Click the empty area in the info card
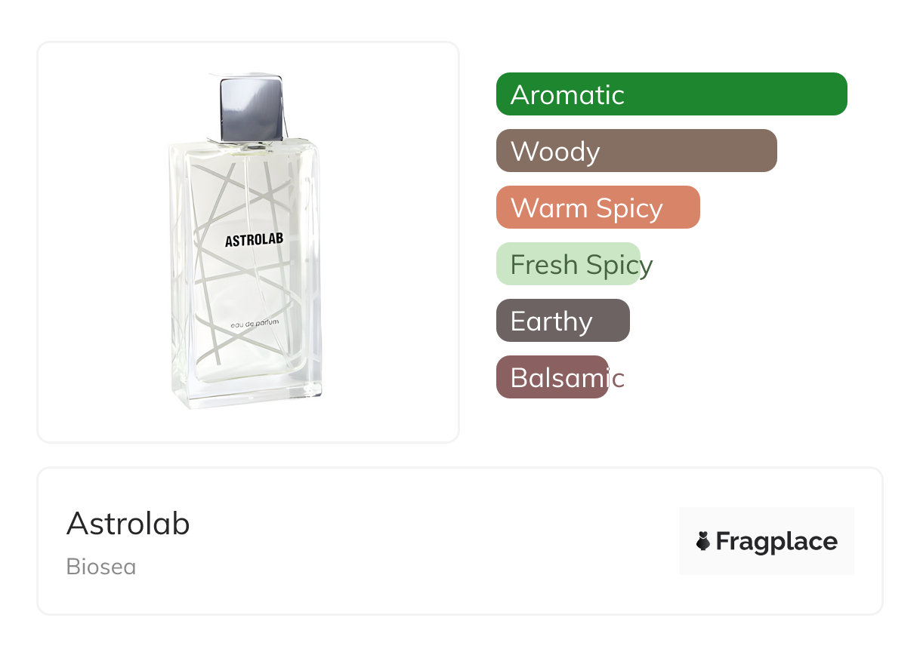Image resolution: width=920 pixels, height=652 pixels. (423, 541)
